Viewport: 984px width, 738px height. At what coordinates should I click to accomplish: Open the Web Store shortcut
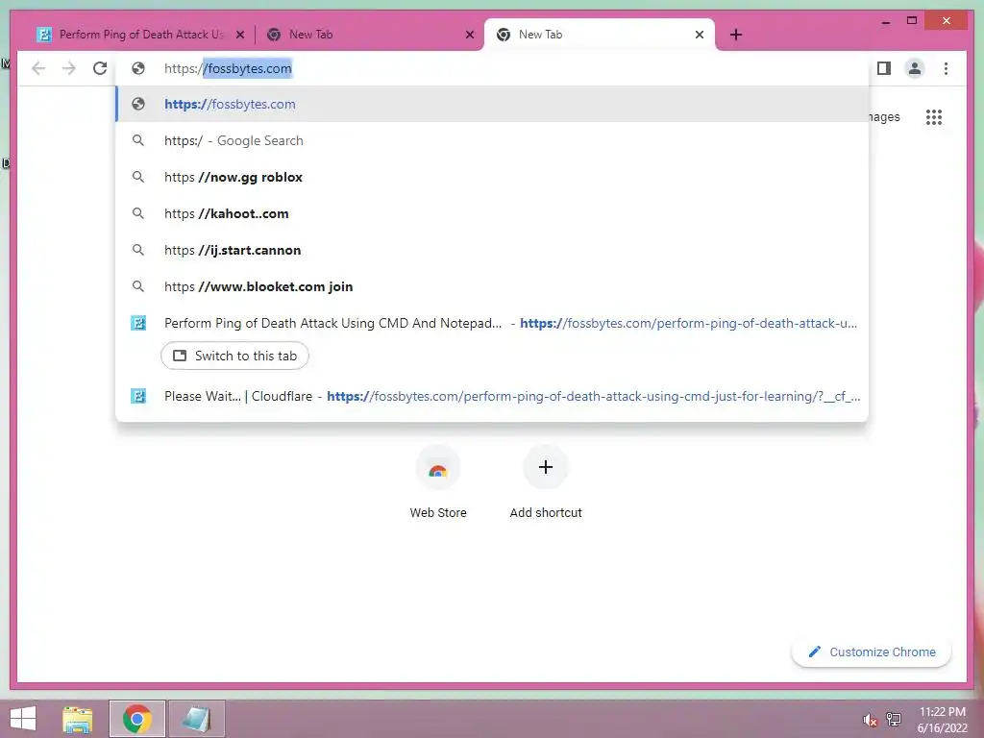pyautogui.click(x=438, y=482)
